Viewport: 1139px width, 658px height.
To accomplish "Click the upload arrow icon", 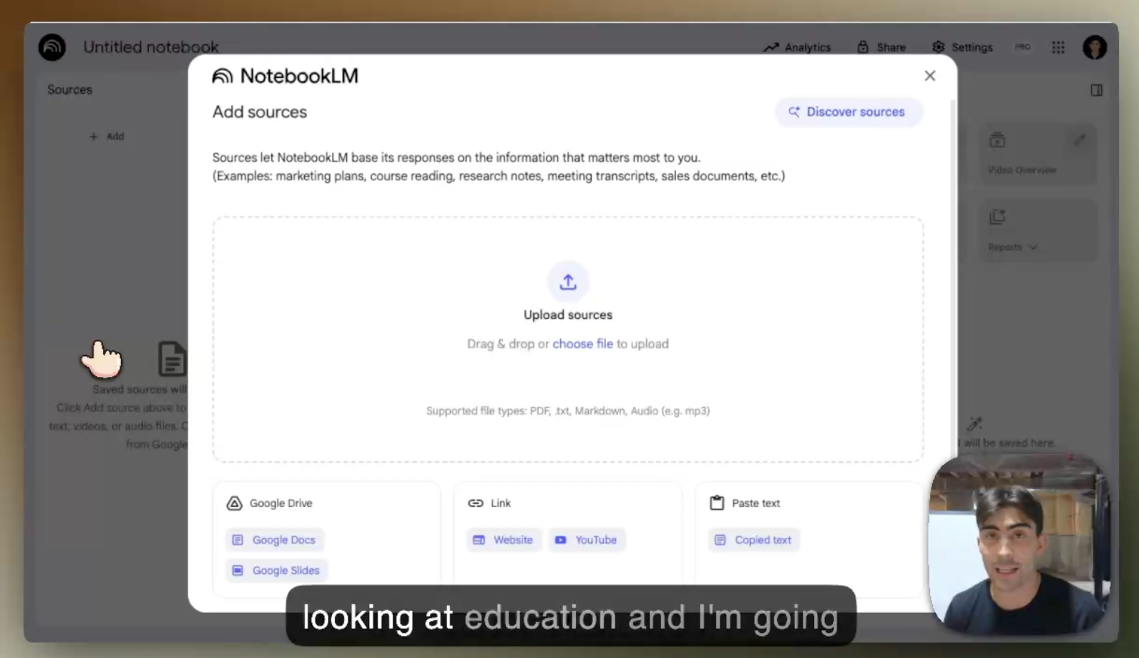I will [568, 282].
